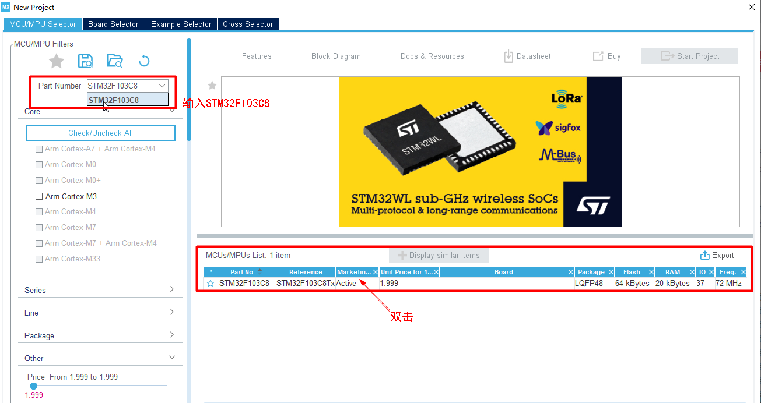The width and height of the screenshot is (761, 403).
Task: Click the load saved search folder icon
Action: 115,61
